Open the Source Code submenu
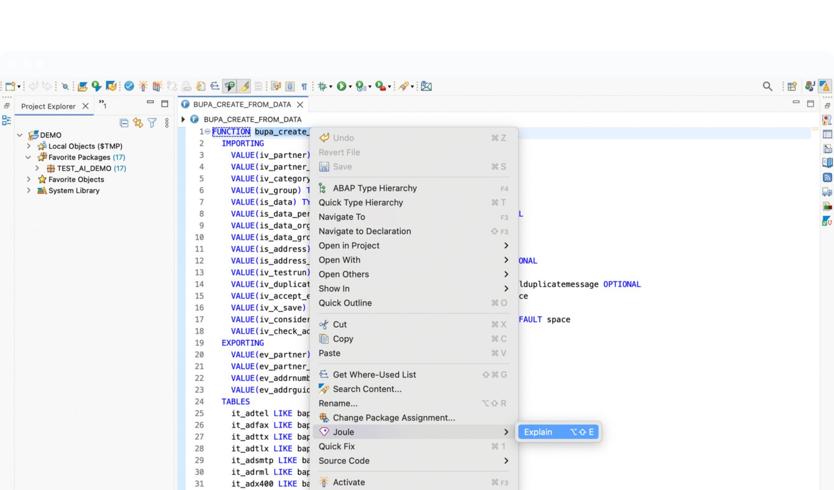This screenshot has height=490, width=834. 344,461
